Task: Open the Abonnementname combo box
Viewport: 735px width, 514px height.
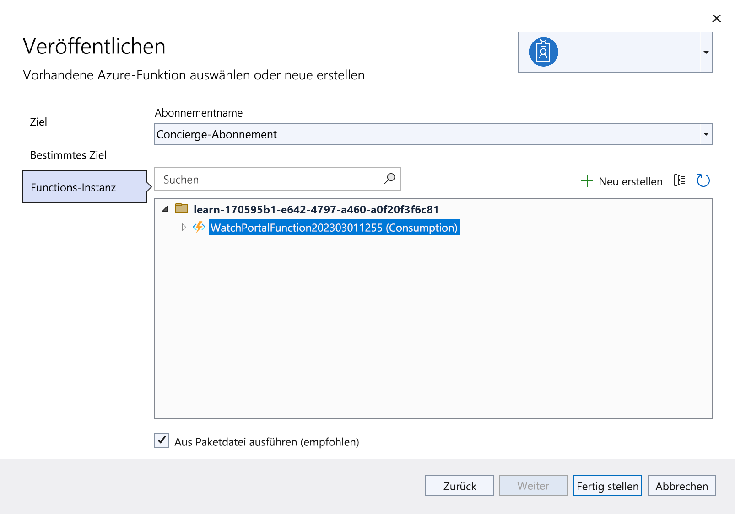Action: (x=433, y=134)
